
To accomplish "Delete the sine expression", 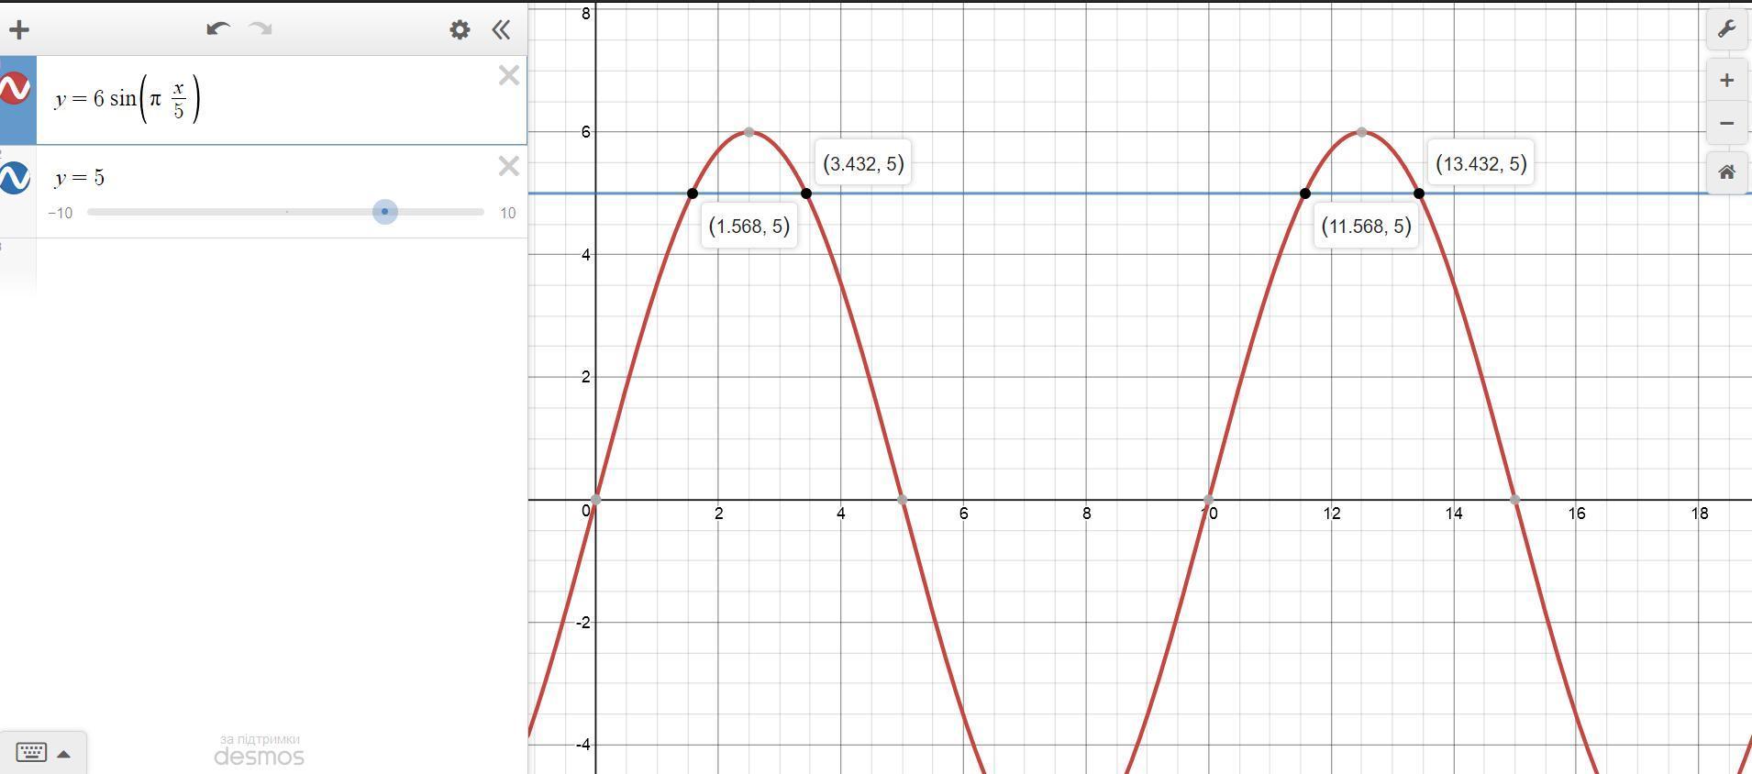I will point(509,75).
